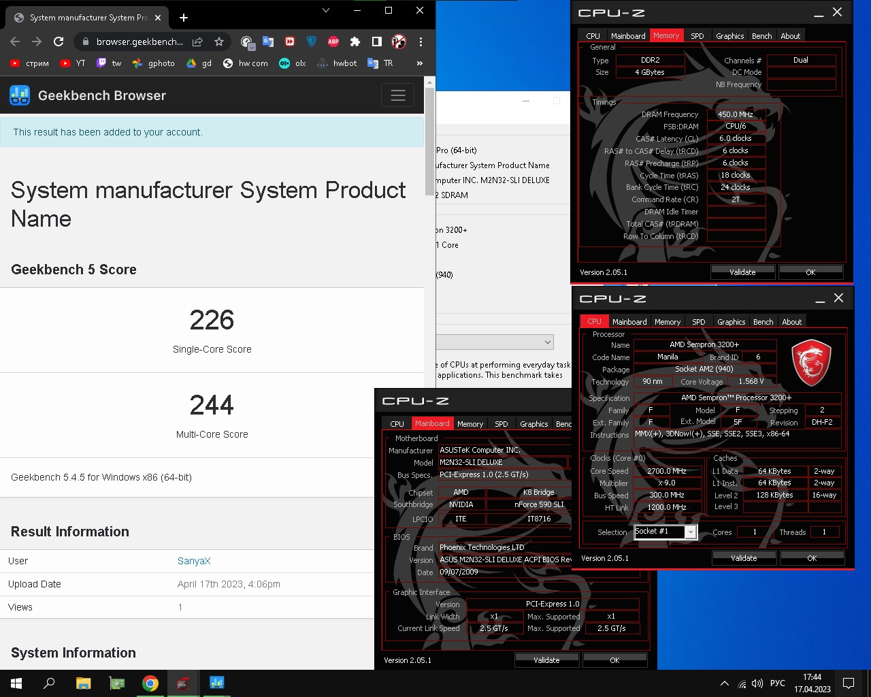Click OK in the Memory CPU-Z window
Screen dimensions: 871x697
click(810, 272)
